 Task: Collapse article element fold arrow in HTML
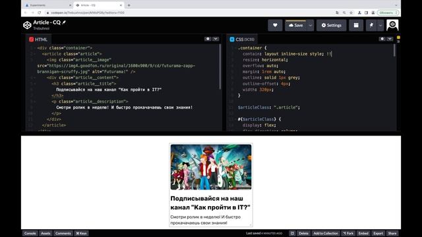coord(34,54)
